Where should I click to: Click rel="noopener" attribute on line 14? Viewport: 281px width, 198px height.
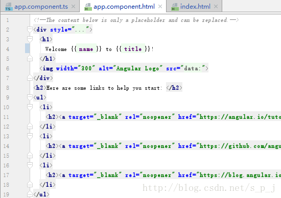tap(150, 146)
